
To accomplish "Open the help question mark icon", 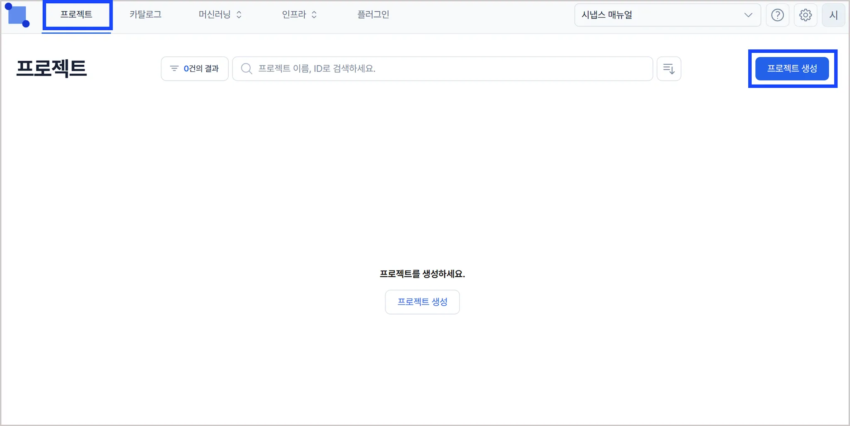I will pyautogui.click(x=777, y=15).
